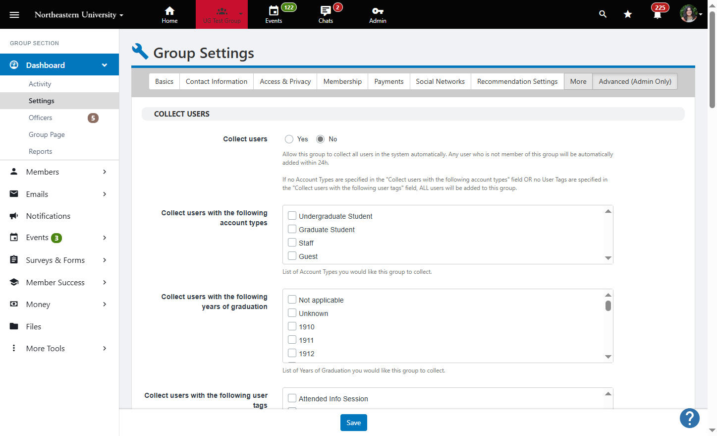
Task: Switch to the Basics tab
Action: 164,81
